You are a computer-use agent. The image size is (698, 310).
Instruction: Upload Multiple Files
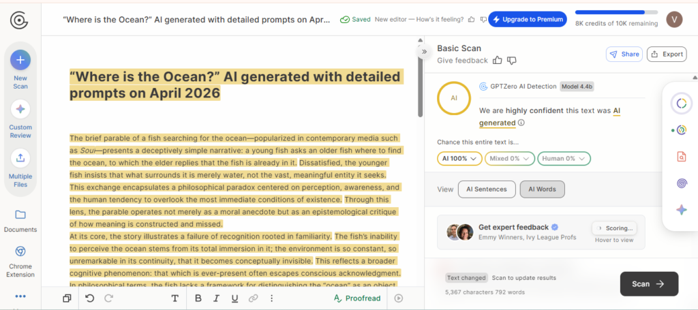point(20,158)
